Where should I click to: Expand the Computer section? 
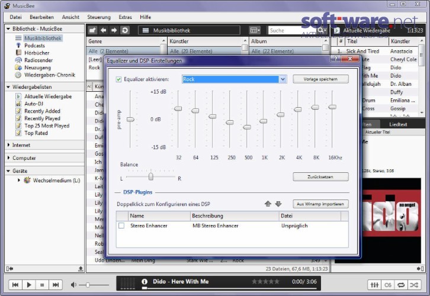[8, 158]
